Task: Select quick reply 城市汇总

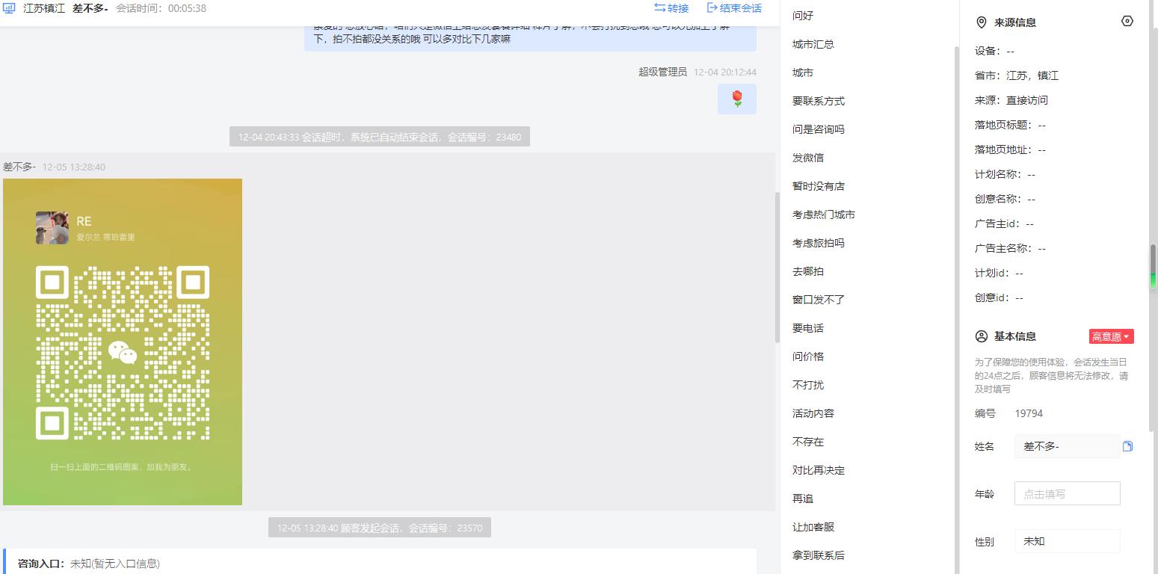Action: [x=813, y=44]
